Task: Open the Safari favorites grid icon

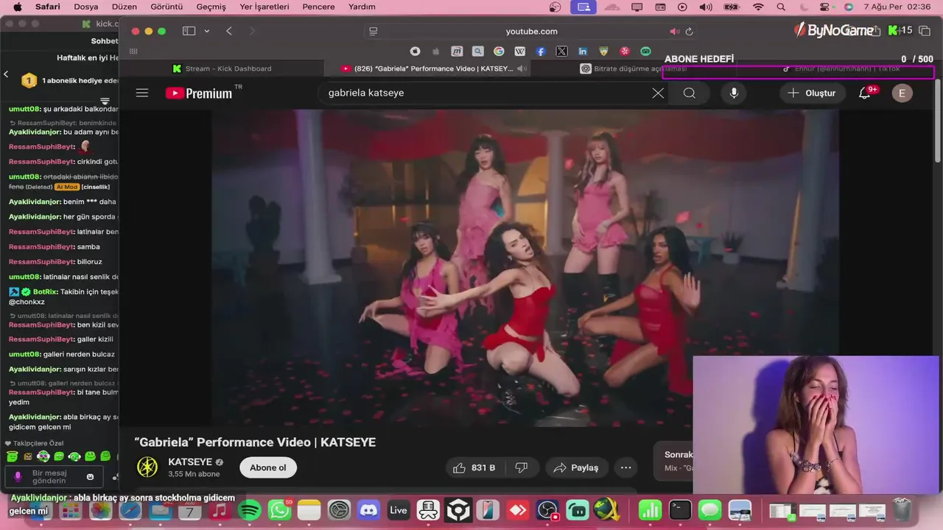Action: pyautogui.click(x=133, y=51)
